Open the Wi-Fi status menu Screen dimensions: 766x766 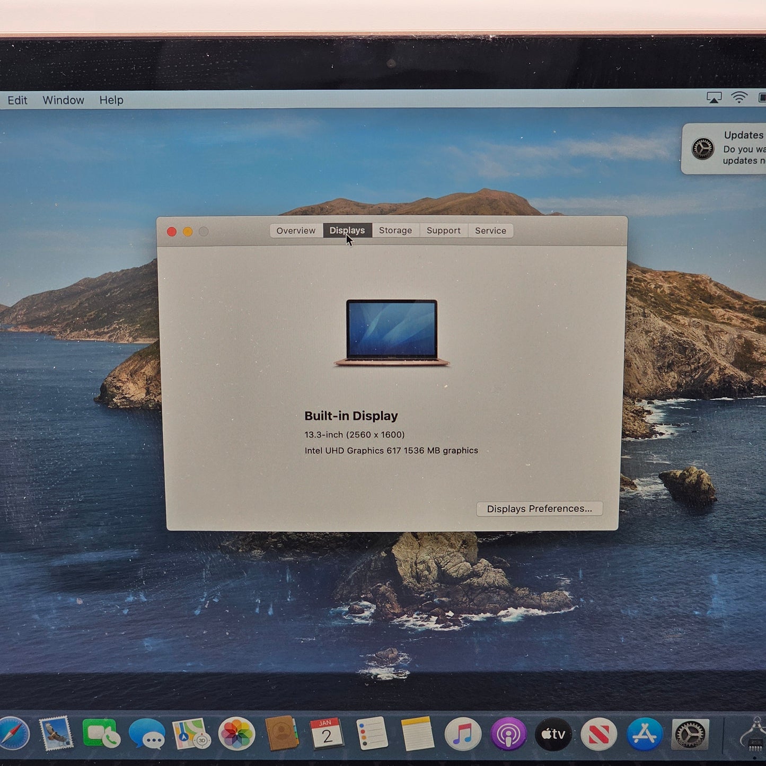pos(738,97)
